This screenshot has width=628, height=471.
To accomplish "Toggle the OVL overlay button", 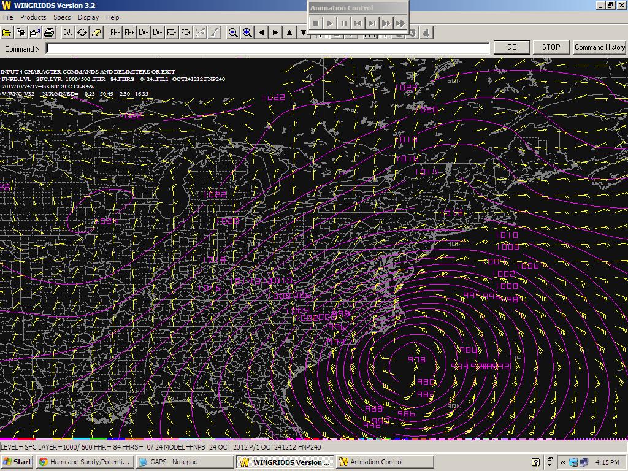I will 67,33.
